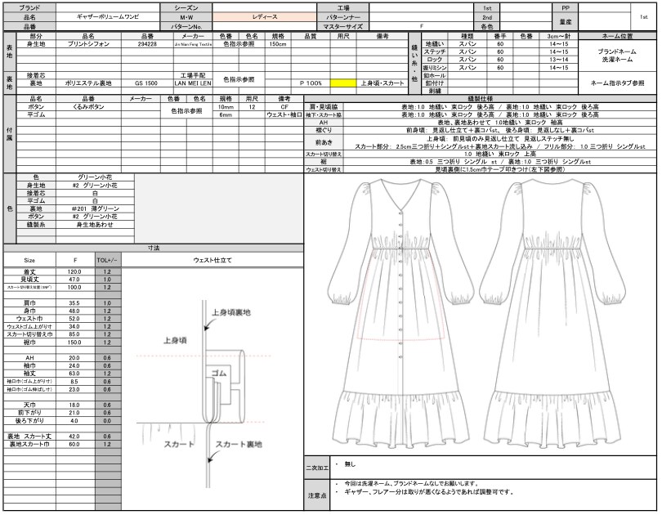This screenshot has width=662, height=515.
Task: Click the 振りミシン thread row label
Action: tap(435, 68)
